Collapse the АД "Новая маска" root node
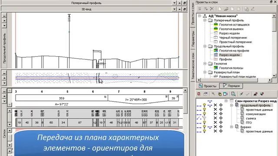This screenshot has height=156, width=278. tap(199, 16)
